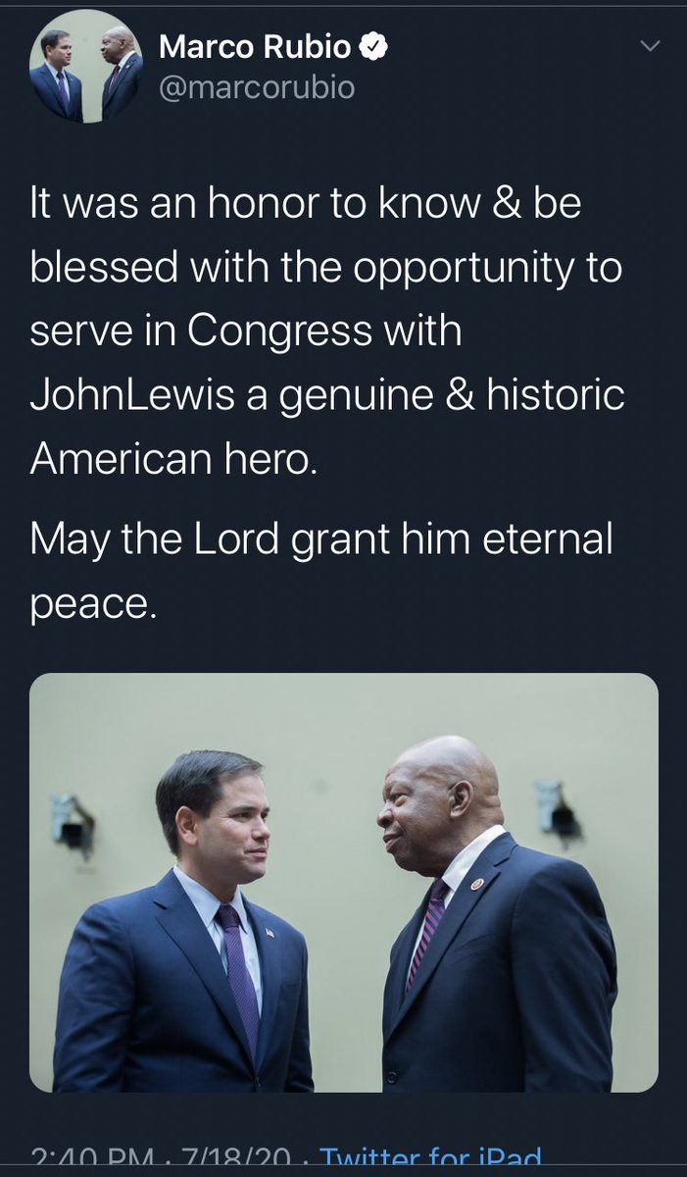Tap the phrase 'American hero.' in tweet
The image size is (687, 1177).
(x=174, y=458)
